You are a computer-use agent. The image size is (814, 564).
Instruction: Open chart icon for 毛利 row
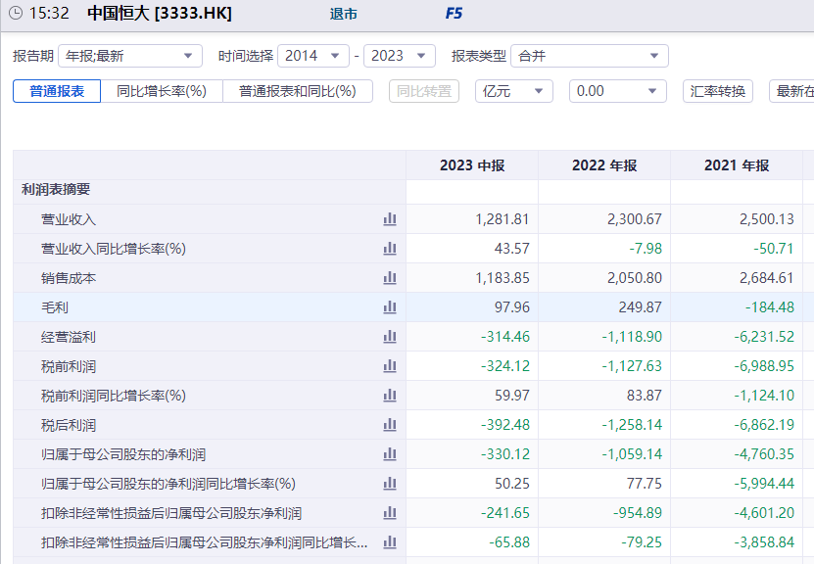point(390,307)
